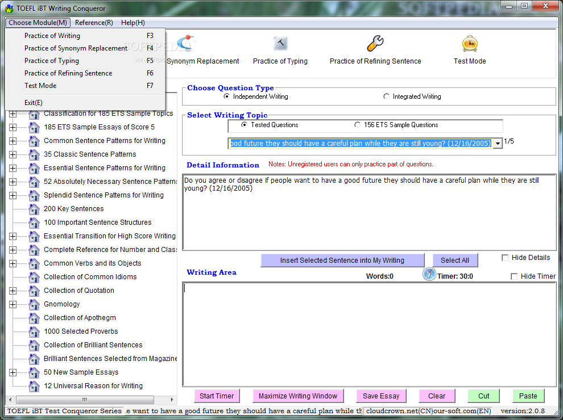Click the Test Mode alarm clock icon

tap(470, 43)
